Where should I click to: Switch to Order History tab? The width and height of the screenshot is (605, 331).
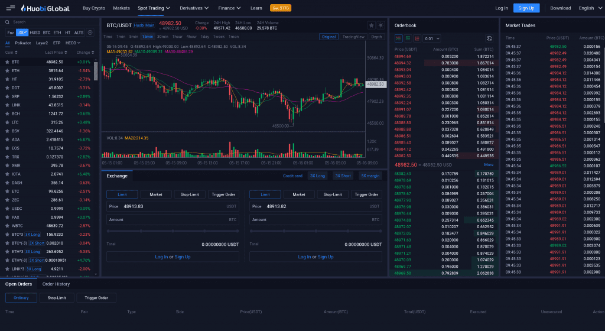pyautogui.click(x=56, y=284)
